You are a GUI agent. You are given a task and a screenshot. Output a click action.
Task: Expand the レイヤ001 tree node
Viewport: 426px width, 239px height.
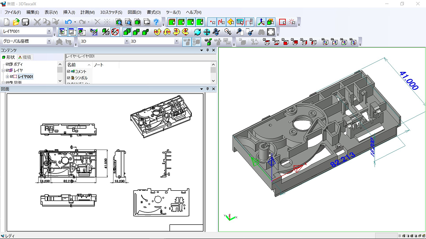pos(7,77)
